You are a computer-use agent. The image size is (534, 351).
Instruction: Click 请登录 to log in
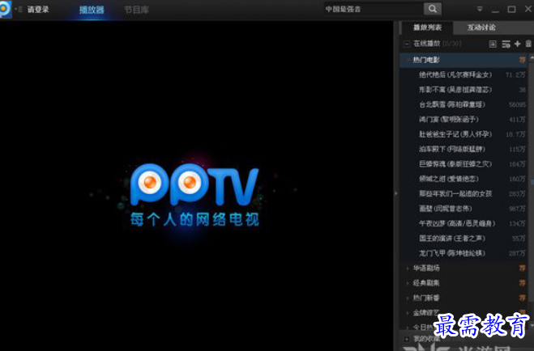click(x=38, y=10)
